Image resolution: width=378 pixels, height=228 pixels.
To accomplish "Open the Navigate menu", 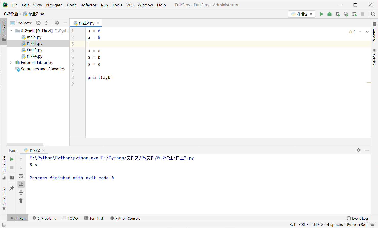I will click(54, 5).
